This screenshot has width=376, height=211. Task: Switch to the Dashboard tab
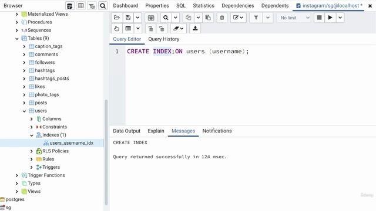[x=125, y=5]
